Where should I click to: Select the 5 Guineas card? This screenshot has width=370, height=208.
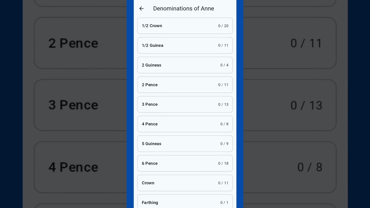(185, 144)
